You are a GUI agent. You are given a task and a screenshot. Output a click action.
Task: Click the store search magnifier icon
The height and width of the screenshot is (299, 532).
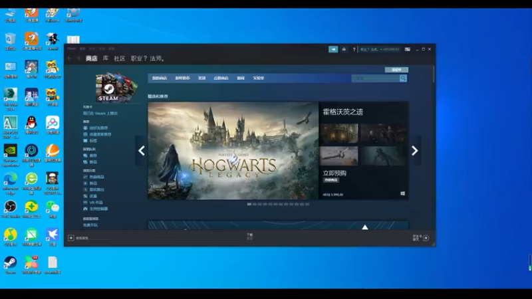pos(403,78)
